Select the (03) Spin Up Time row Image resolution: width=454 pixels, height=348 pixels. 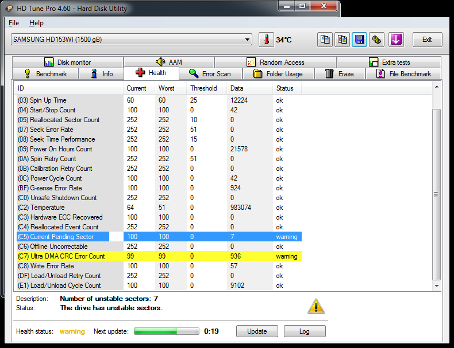tap(159, 100)
